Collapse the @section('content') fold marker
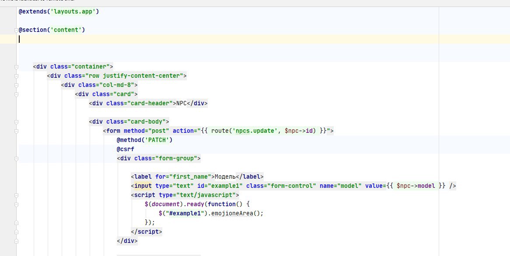 (16, 30)
